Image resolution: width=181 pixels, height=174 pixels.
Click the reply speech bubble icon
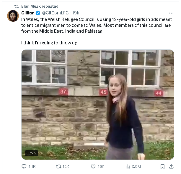pyautogui.click(x=24, y=167)
